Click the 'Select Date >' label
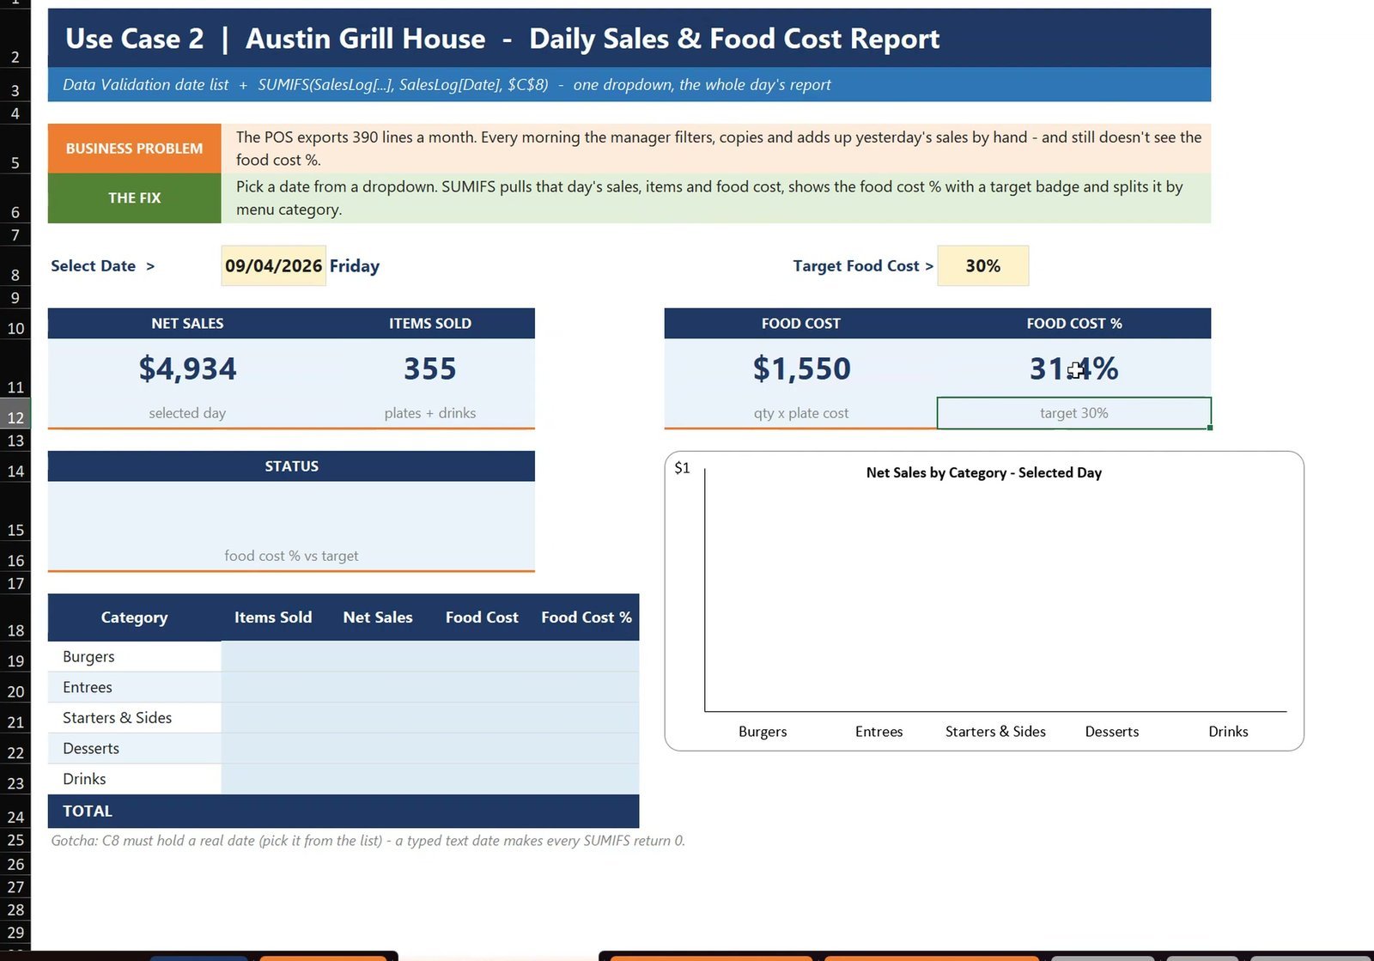 (103, 266)
